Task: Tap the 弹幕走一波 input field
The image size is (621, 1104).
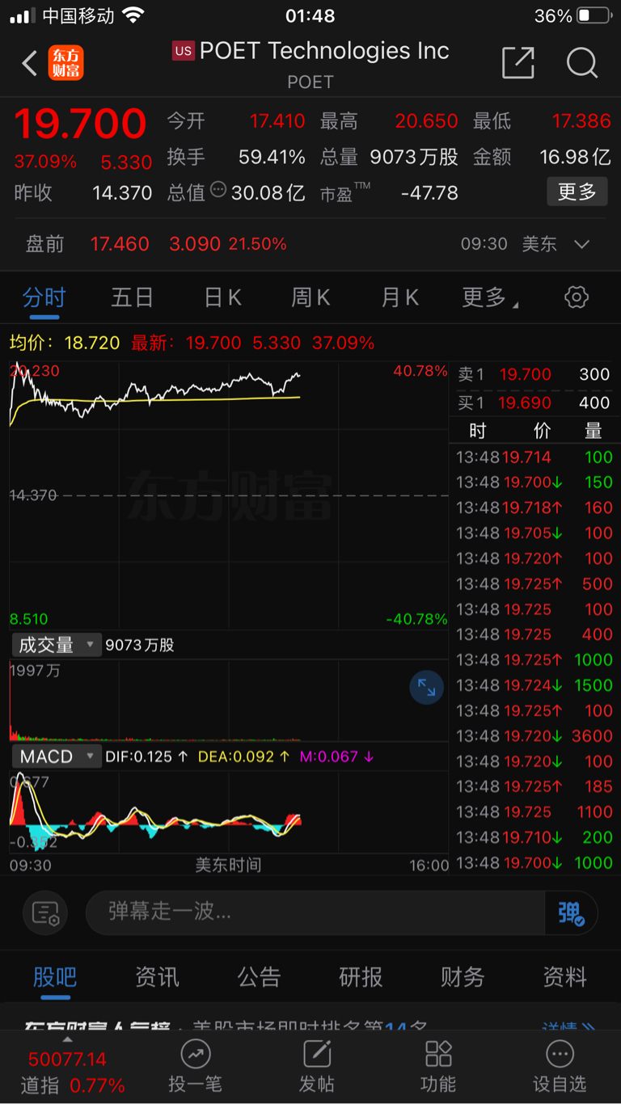Action: 315,913
